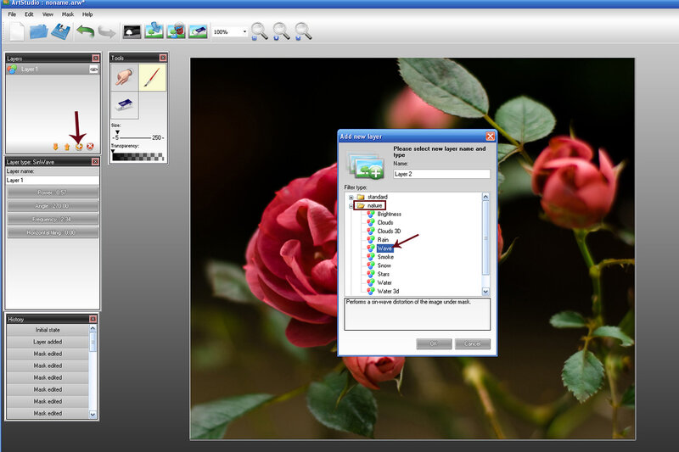
Task: Collapse the nature filter folder
Action: click(x=351, y=206)
